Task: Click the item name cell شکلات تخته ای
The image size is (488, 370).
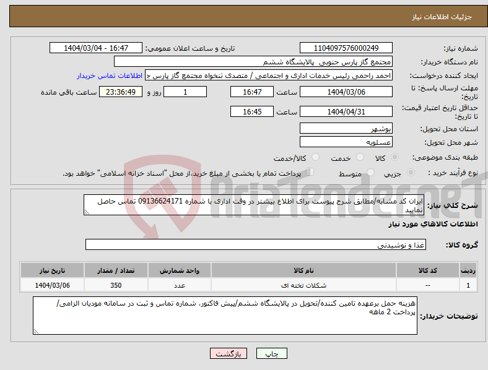Action: pyautogui.click(x=303, y=285)
